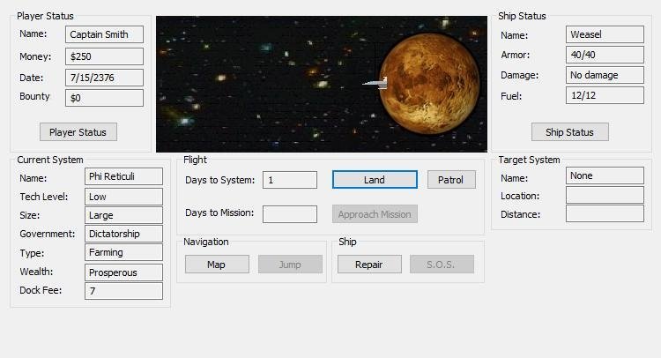The height and width of the screenshot is (358, 661).
Task: Click the Date: label
Action: (x=31, y=78)
